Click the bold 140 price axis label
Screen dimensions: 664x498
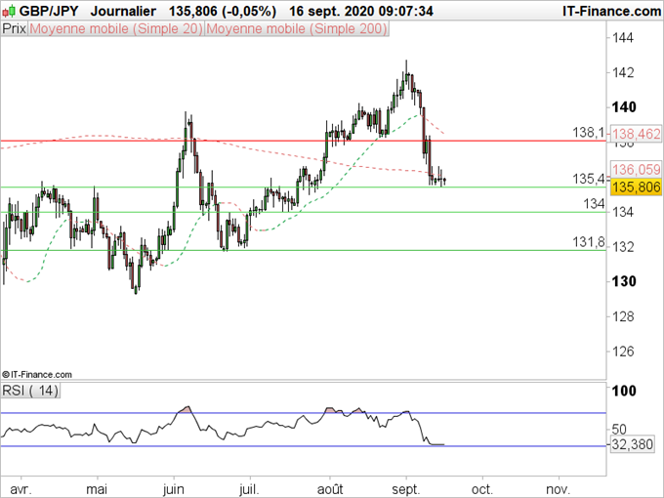click(624, 107)
